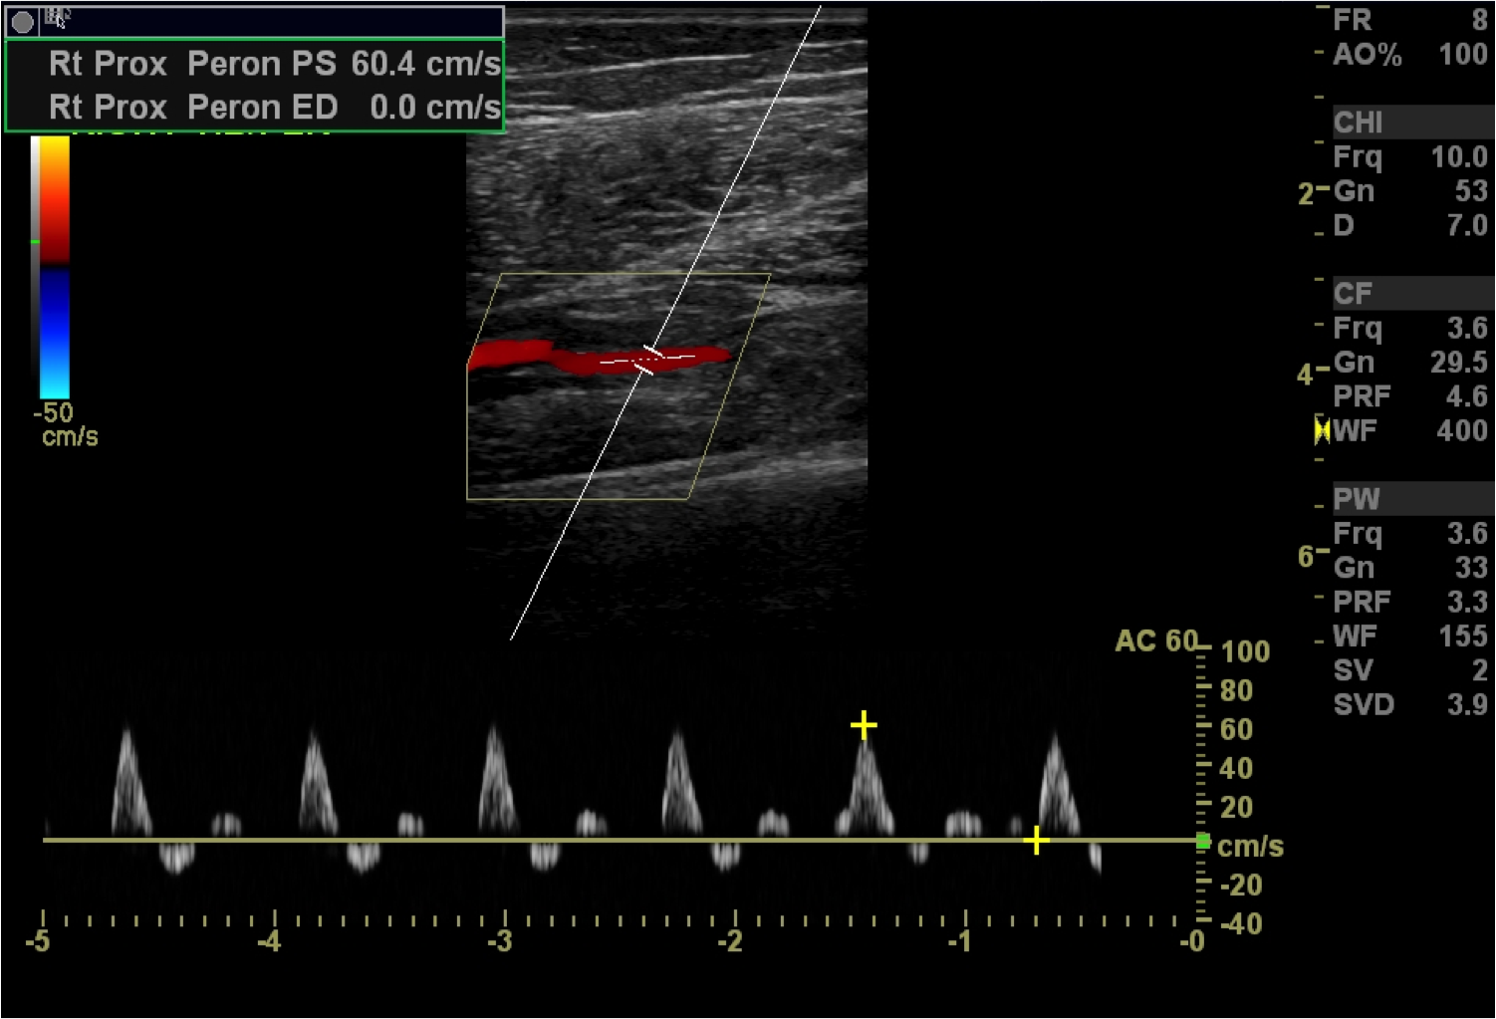Screen dimensions: 1496x1019
Task: Click the Rt Prox Peron PS measurement
Action: point(274,64)
